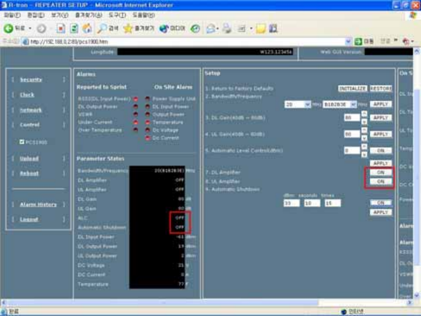This screenshot has width=421, height=316.
Task: Apply the UL Gain value
Action: coord(380,134)
